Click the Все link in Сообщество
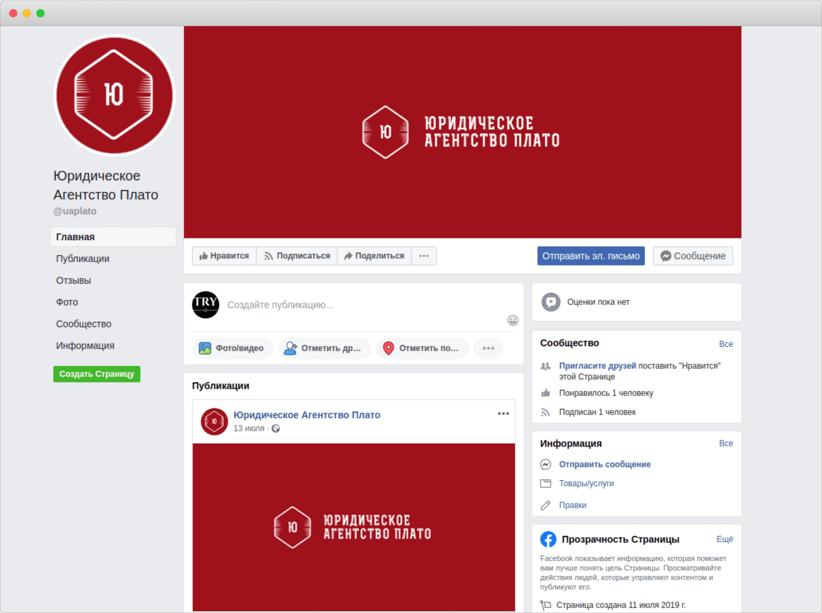Viewport: 822px width, 613px height. click(726, 344)
